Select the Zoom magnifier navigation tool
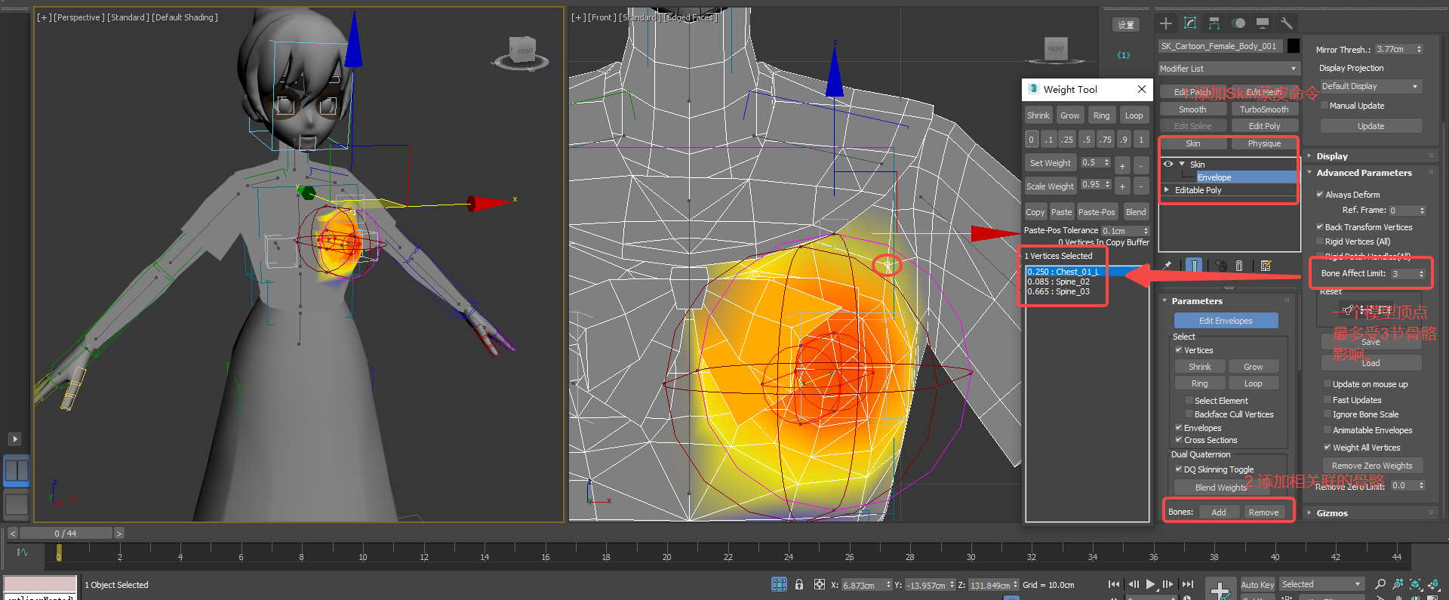This screenshot has width=1449, height=600. click(x=1380, y=584)
